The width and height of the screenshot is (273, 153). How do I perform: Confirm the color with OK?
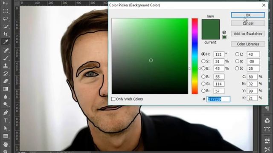coord(248,15)
